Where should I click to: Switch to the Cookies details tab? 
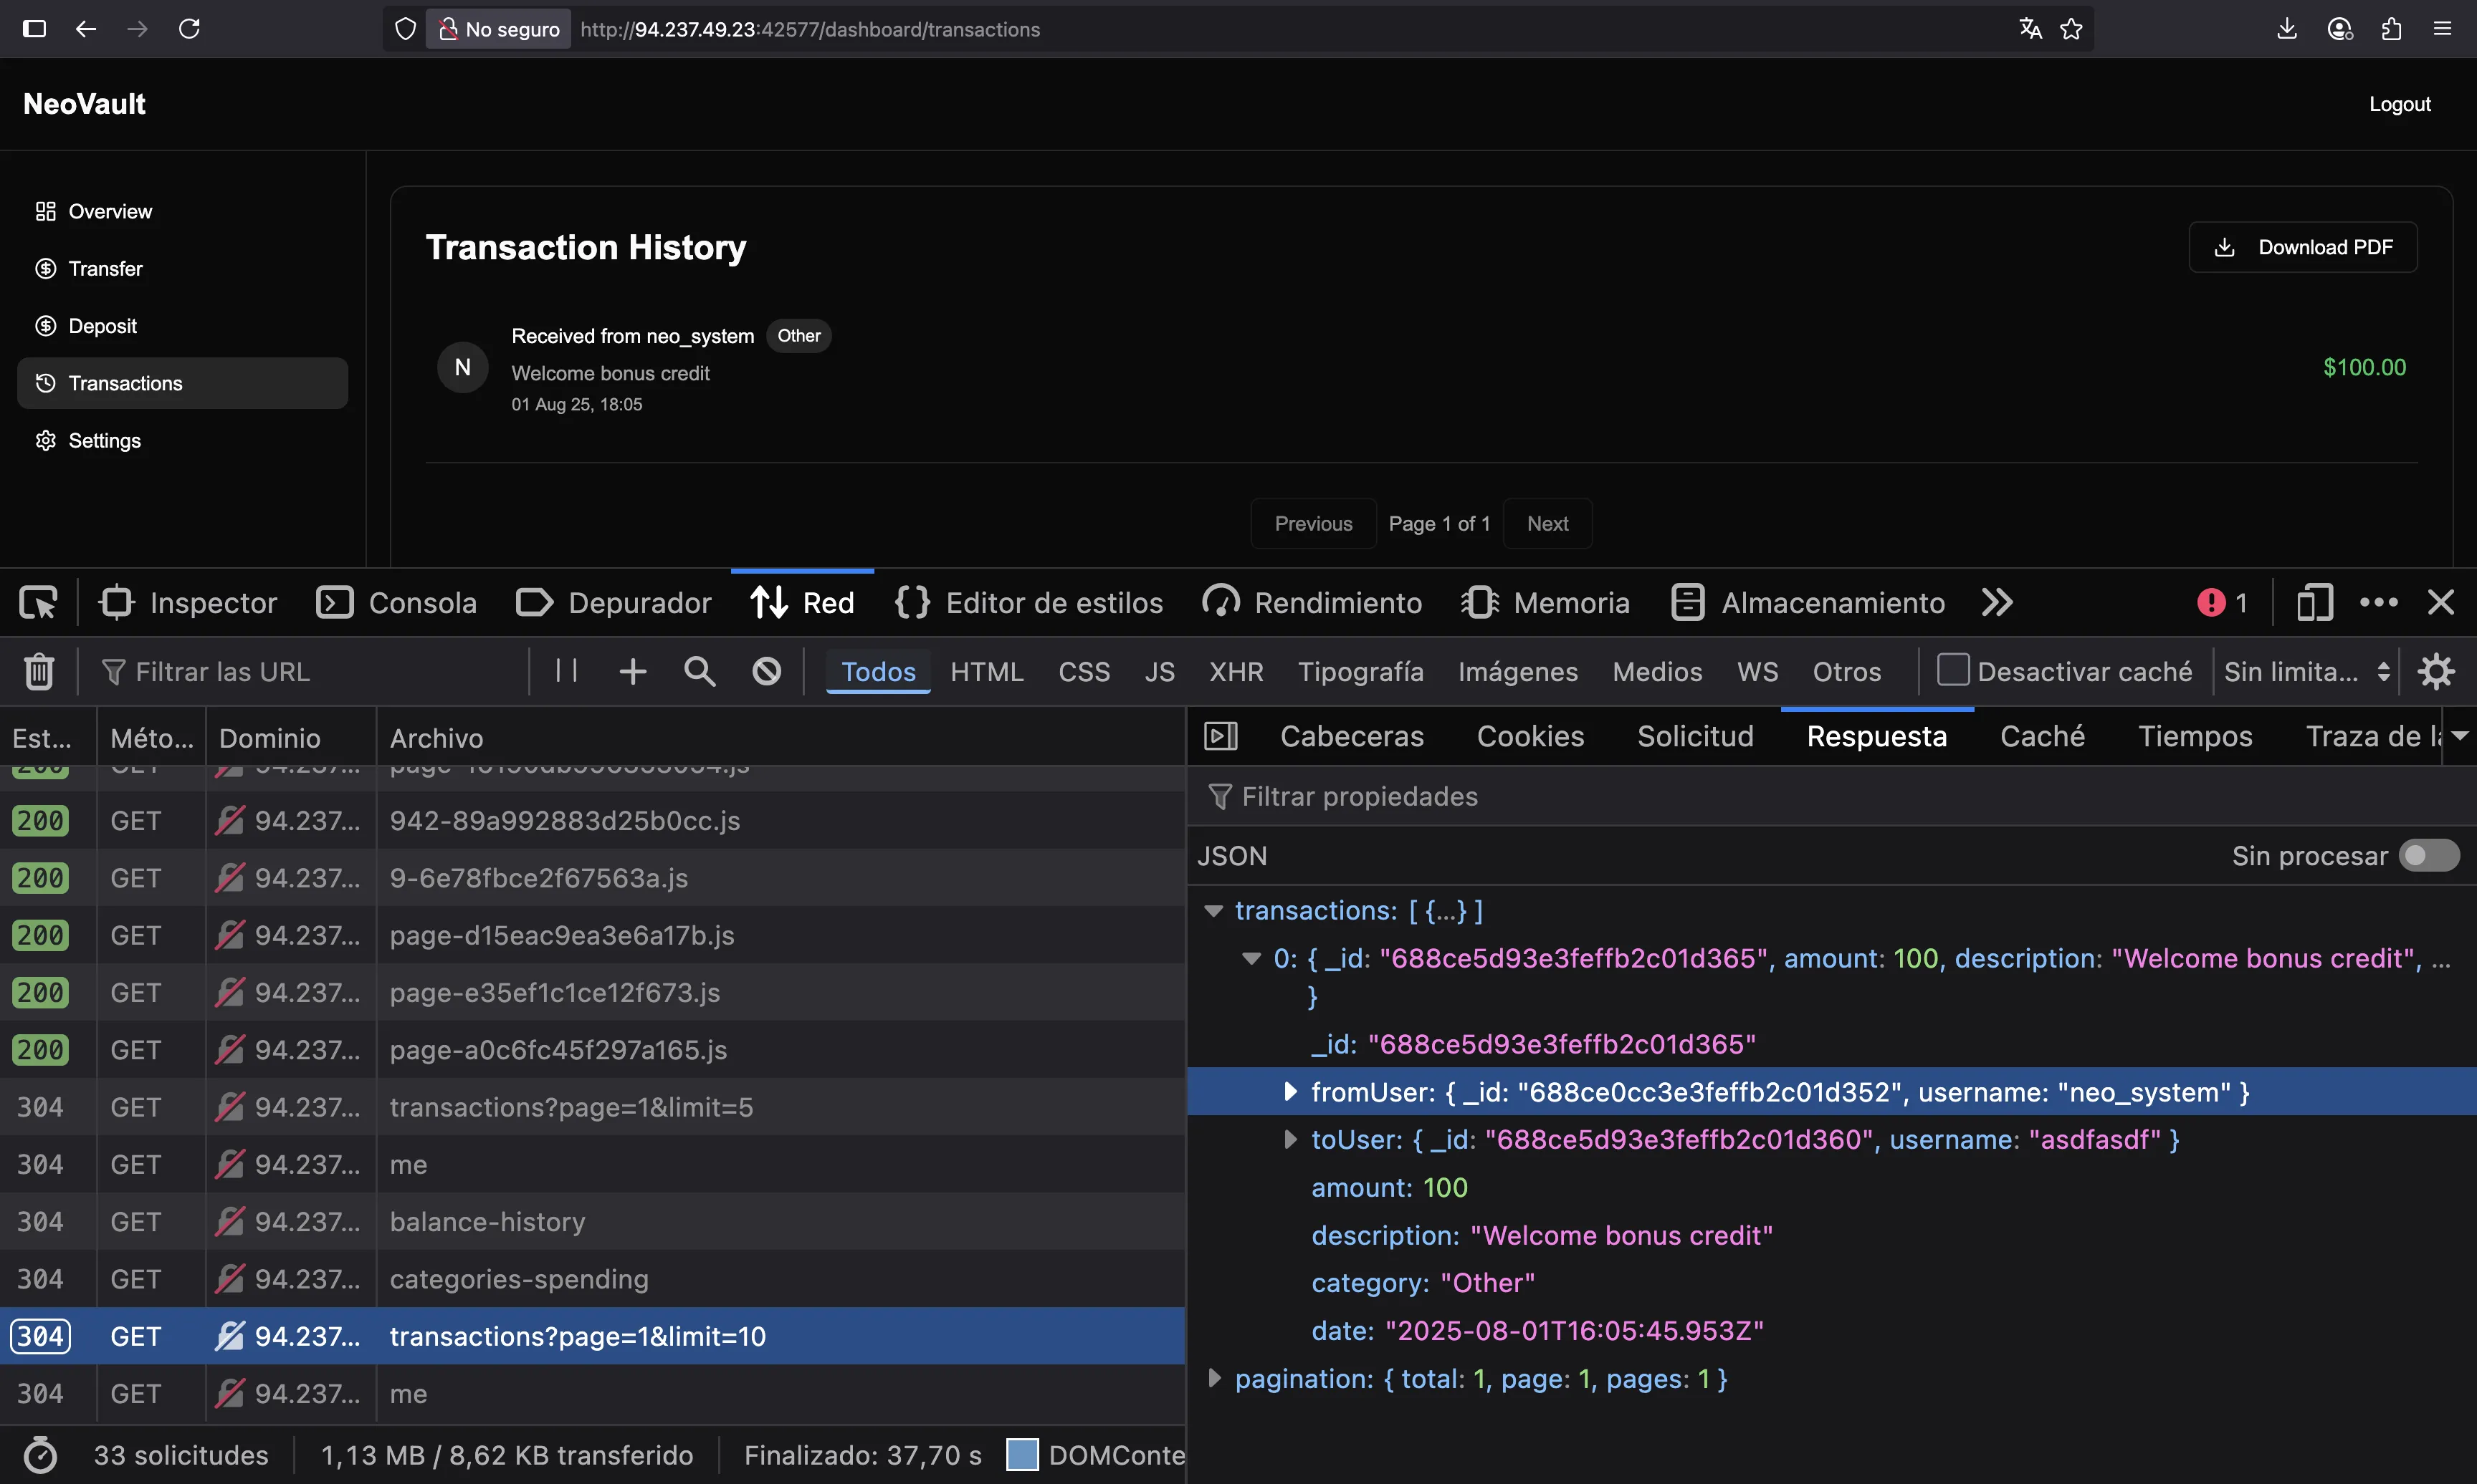pos(1529,736)
